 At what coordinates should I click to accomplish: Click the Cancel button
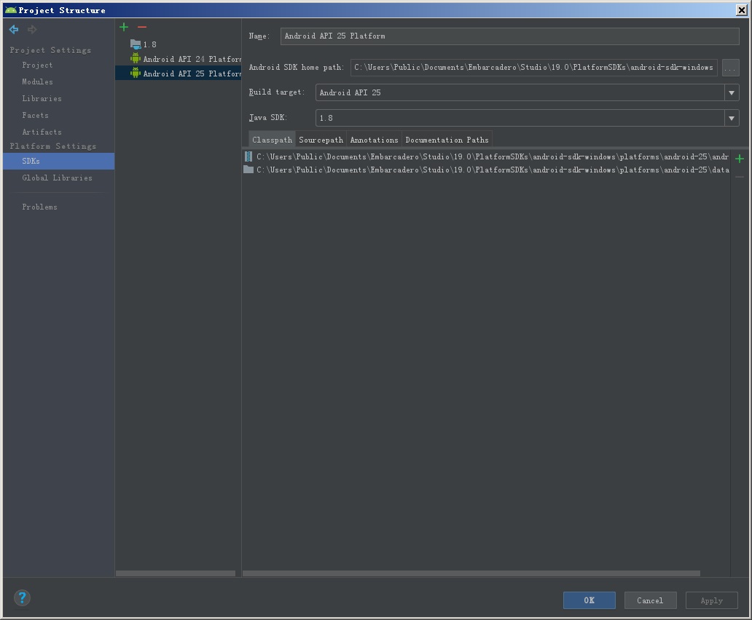(x=649, y=600)
